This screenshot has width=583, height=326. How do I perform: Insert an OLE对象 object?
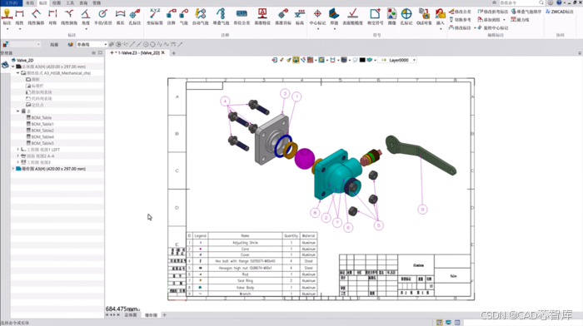424,17
